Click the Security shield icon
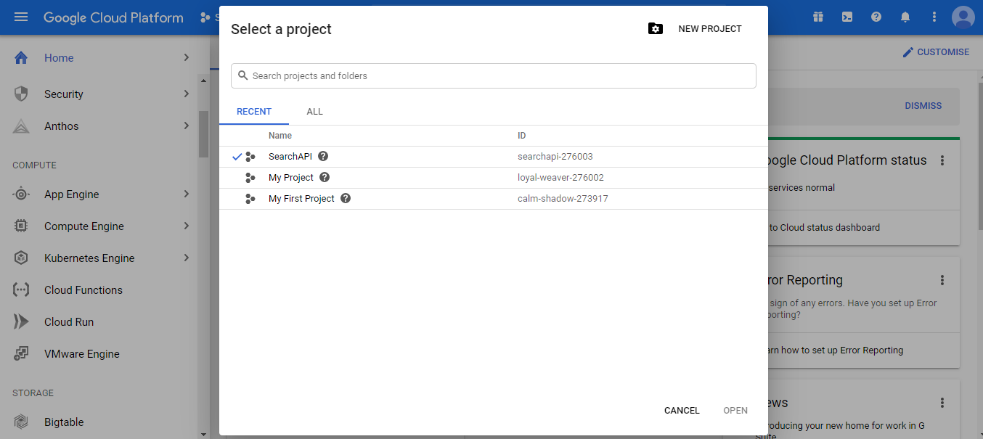The width and height of the screenshot is (983, 439). tap(21, 94)
